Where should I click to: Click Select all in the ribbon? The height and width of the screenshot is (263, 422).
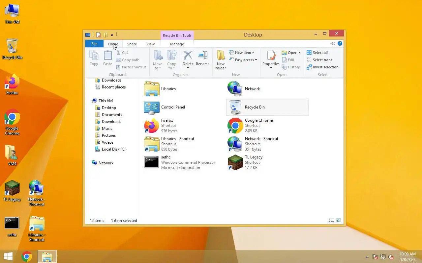tap(317, 53)
